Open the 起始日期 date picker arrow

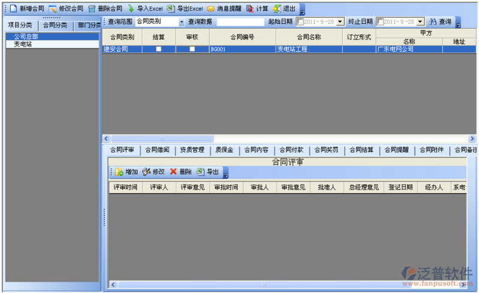tap(341, 22)
